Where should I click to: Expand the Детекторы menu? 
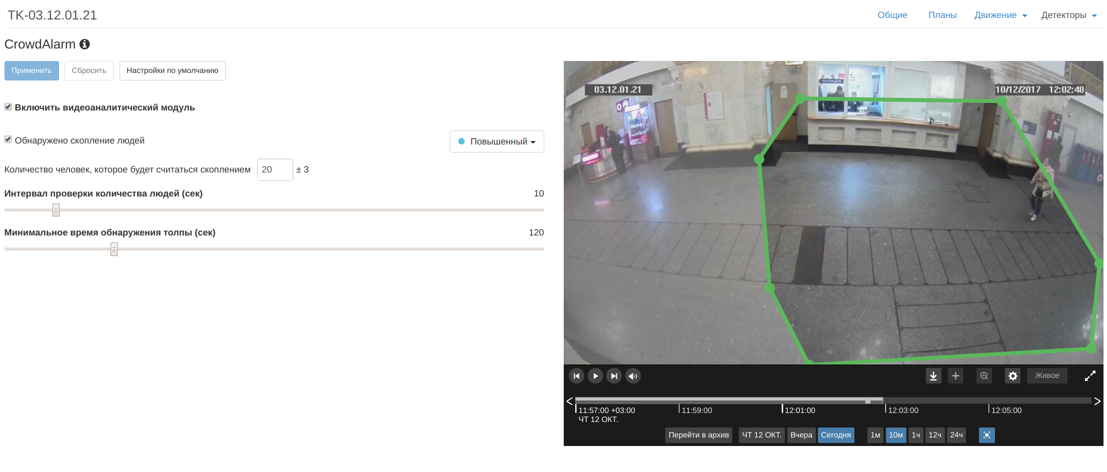[1069, 15]
